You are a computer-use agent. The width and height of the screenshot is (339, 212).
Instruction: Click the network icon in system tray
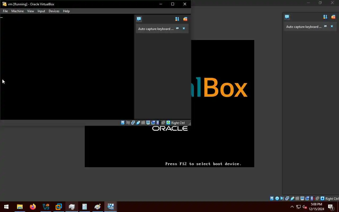(x=298, y=207)
